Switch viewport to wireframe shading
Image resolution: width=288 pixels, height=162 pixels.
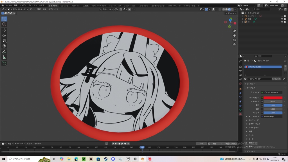224,9
